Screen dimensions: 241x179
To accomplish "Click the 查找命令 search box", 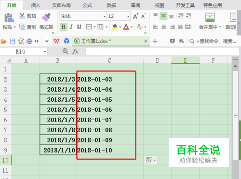I will [x=213, y=41].
